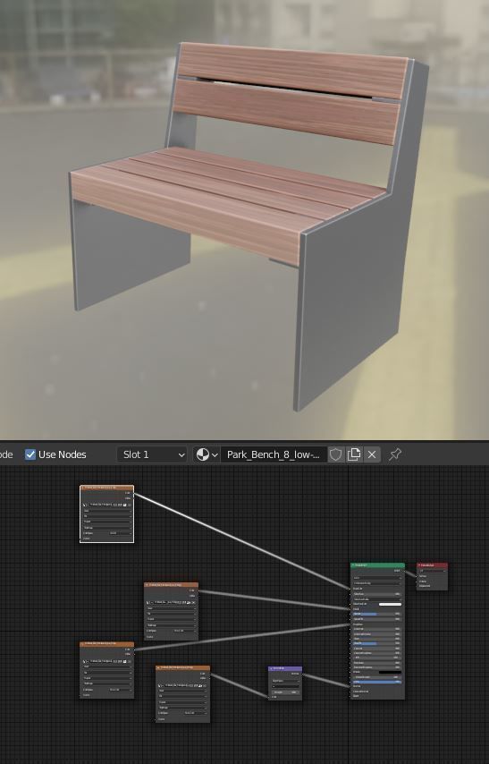This screenshot has width=489, height=764.
Task: Click the black Emission swatch in Principled BSDF
Action: tap(390, 673)
